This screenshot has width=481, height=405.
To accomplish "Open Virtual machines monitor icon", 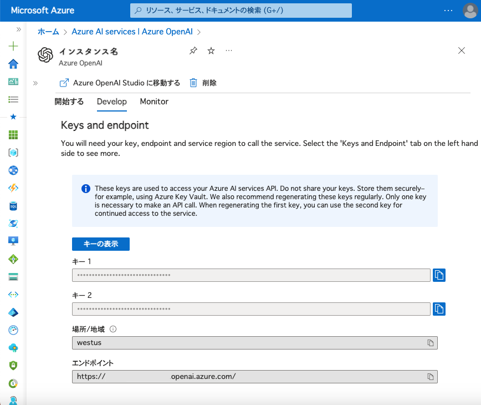I will 13,241.
